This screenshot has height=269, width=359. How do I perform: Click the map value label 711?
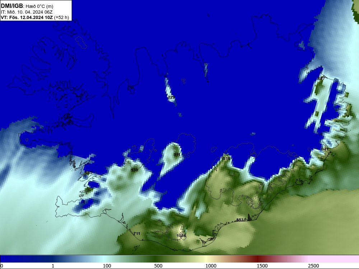[x=137, y=233]
